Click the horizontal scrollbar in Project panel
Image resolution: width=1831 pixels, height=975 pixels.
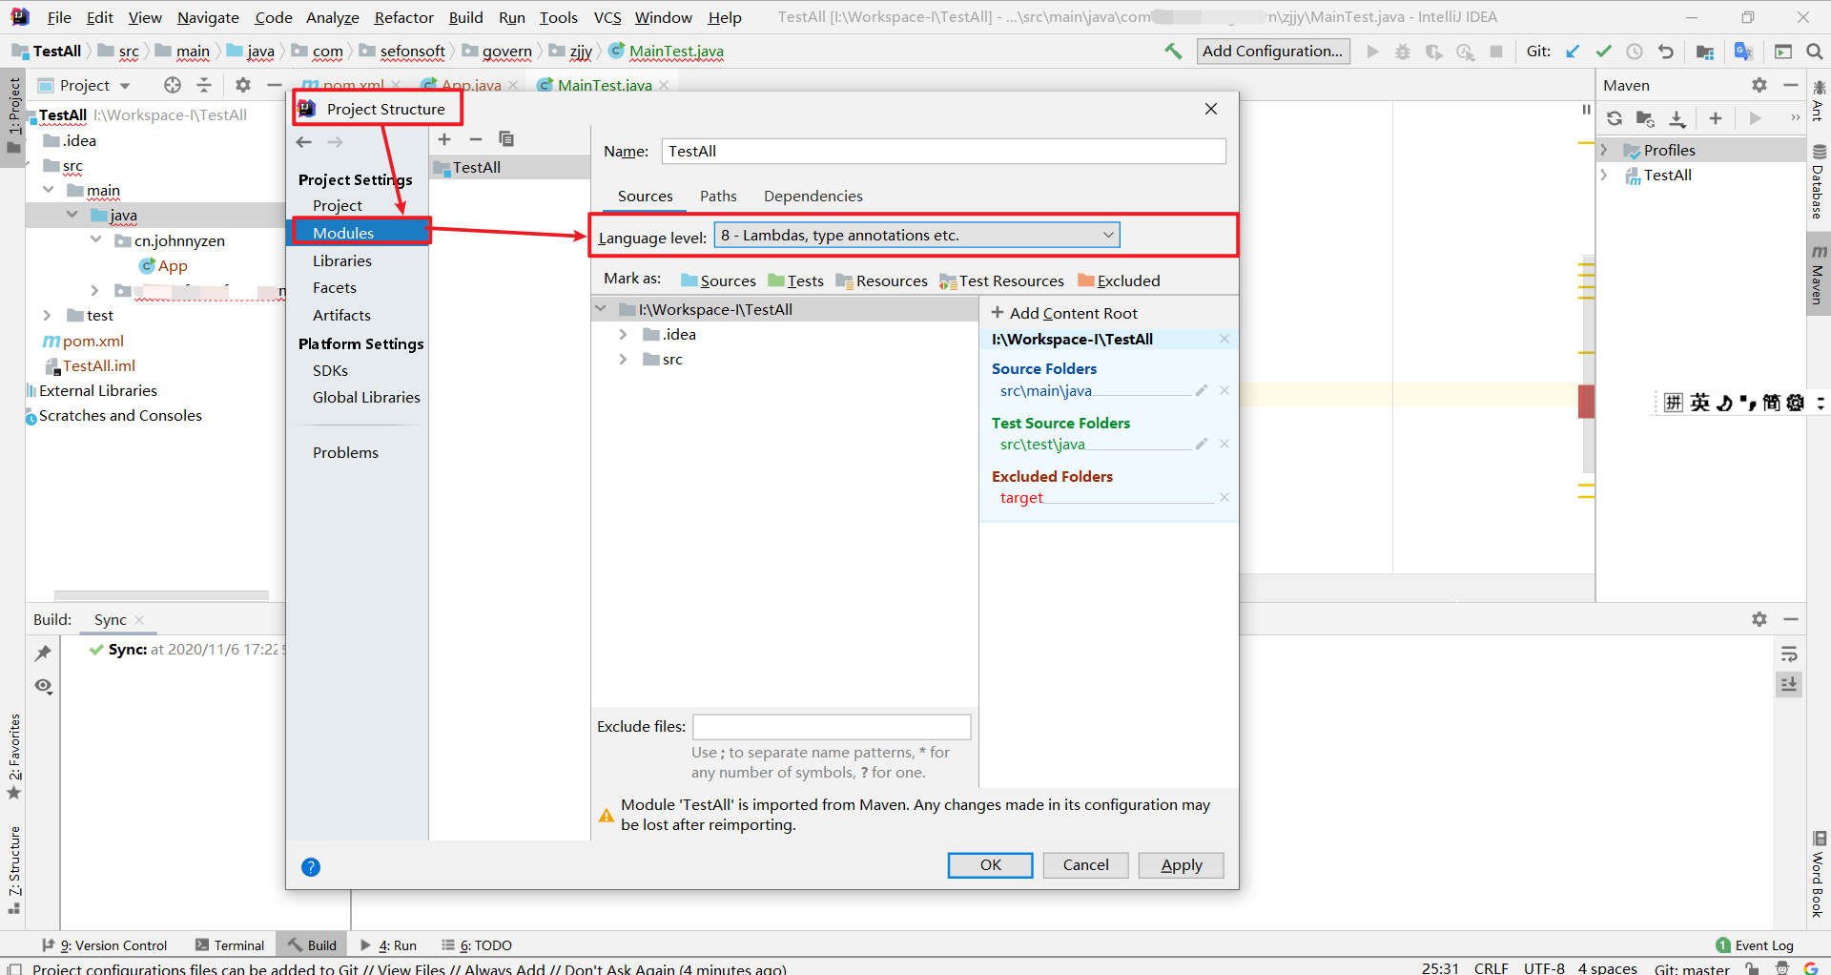161,595
